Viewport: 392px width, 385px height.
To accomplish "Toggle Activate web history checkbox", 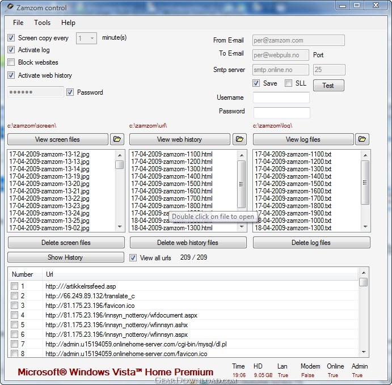I will pyautogui.click(x=11, y=75).
